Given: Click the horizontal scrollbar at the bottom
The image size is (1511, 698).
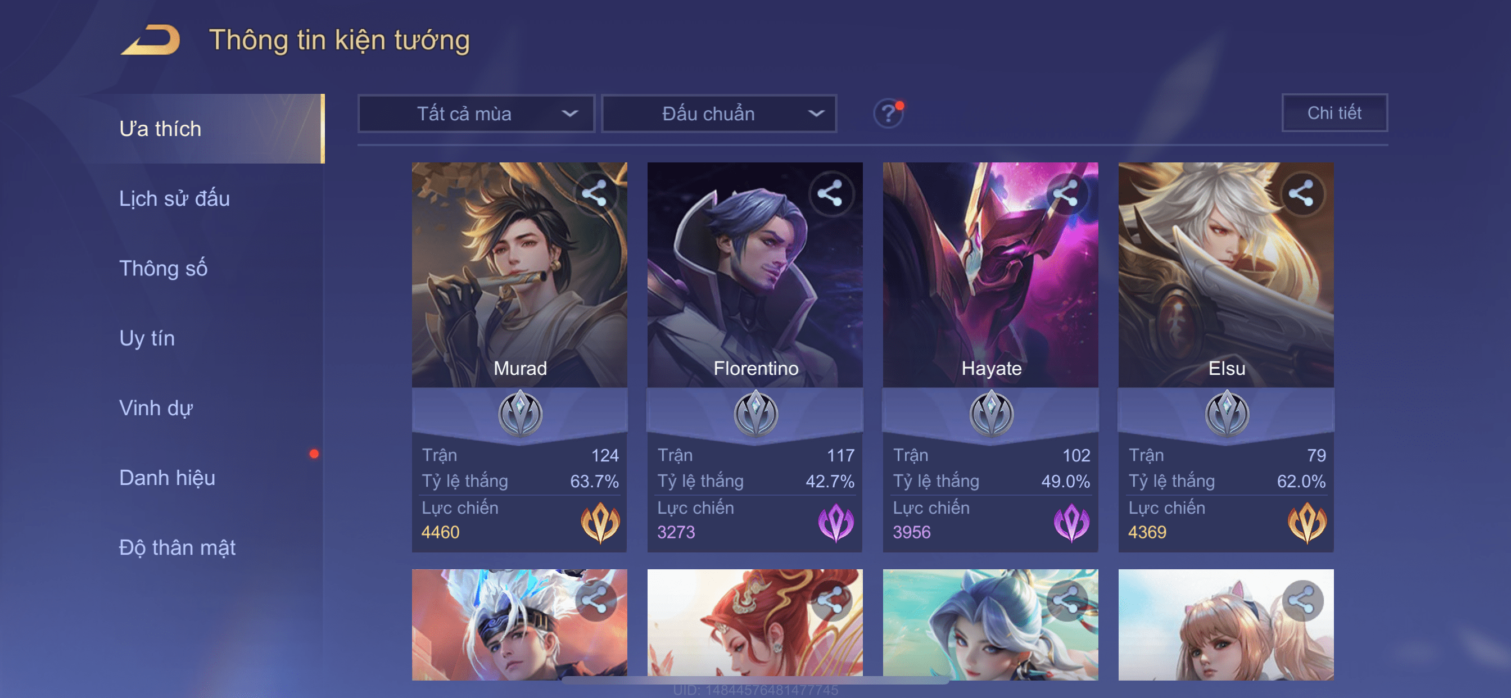Looking at the screenshot, I should 755,681.
